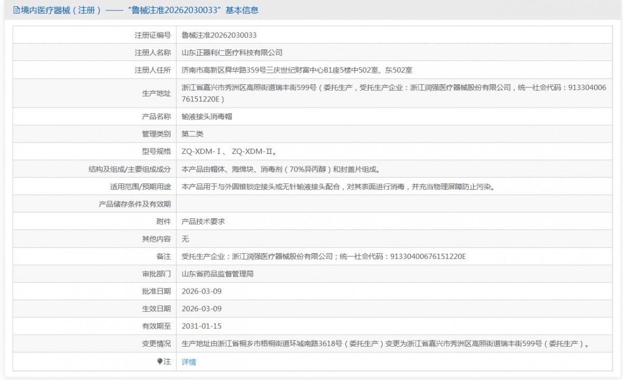Select management class value 第二类

click(193, 134)
